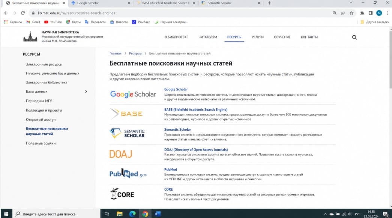Click the DOAJ logo image
Screen dimensions: 392x218
[121, 154]
